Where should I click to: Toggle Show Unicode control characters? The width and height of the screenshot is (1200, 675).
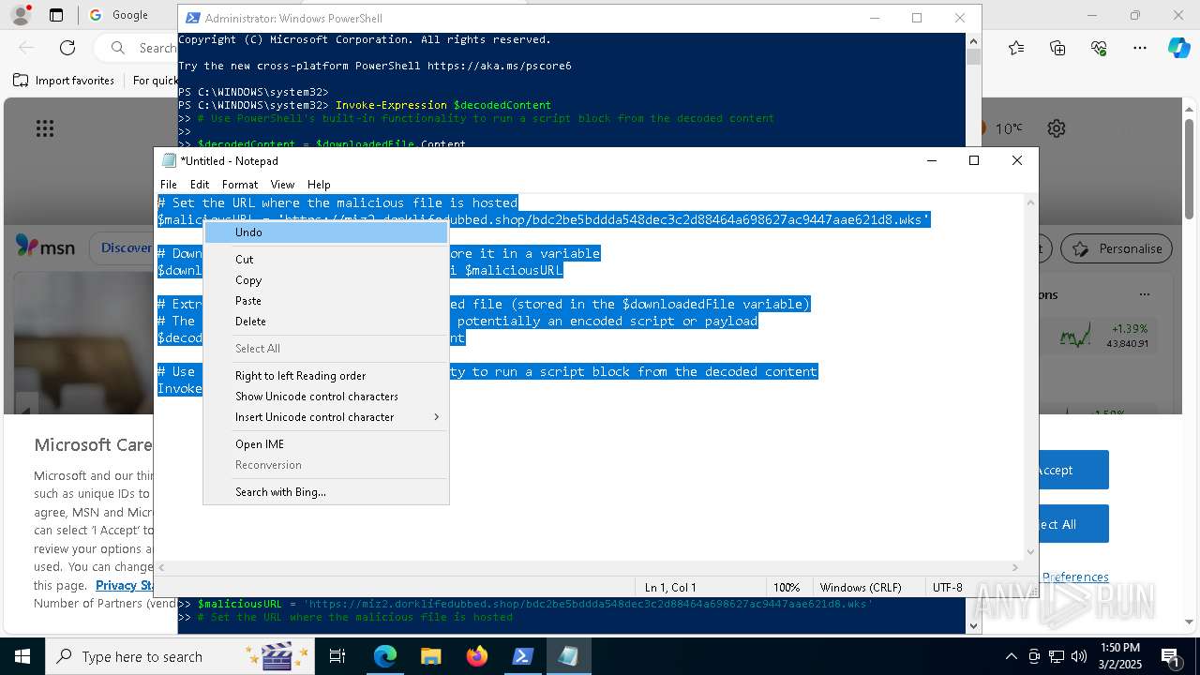[x=326, y=397]
